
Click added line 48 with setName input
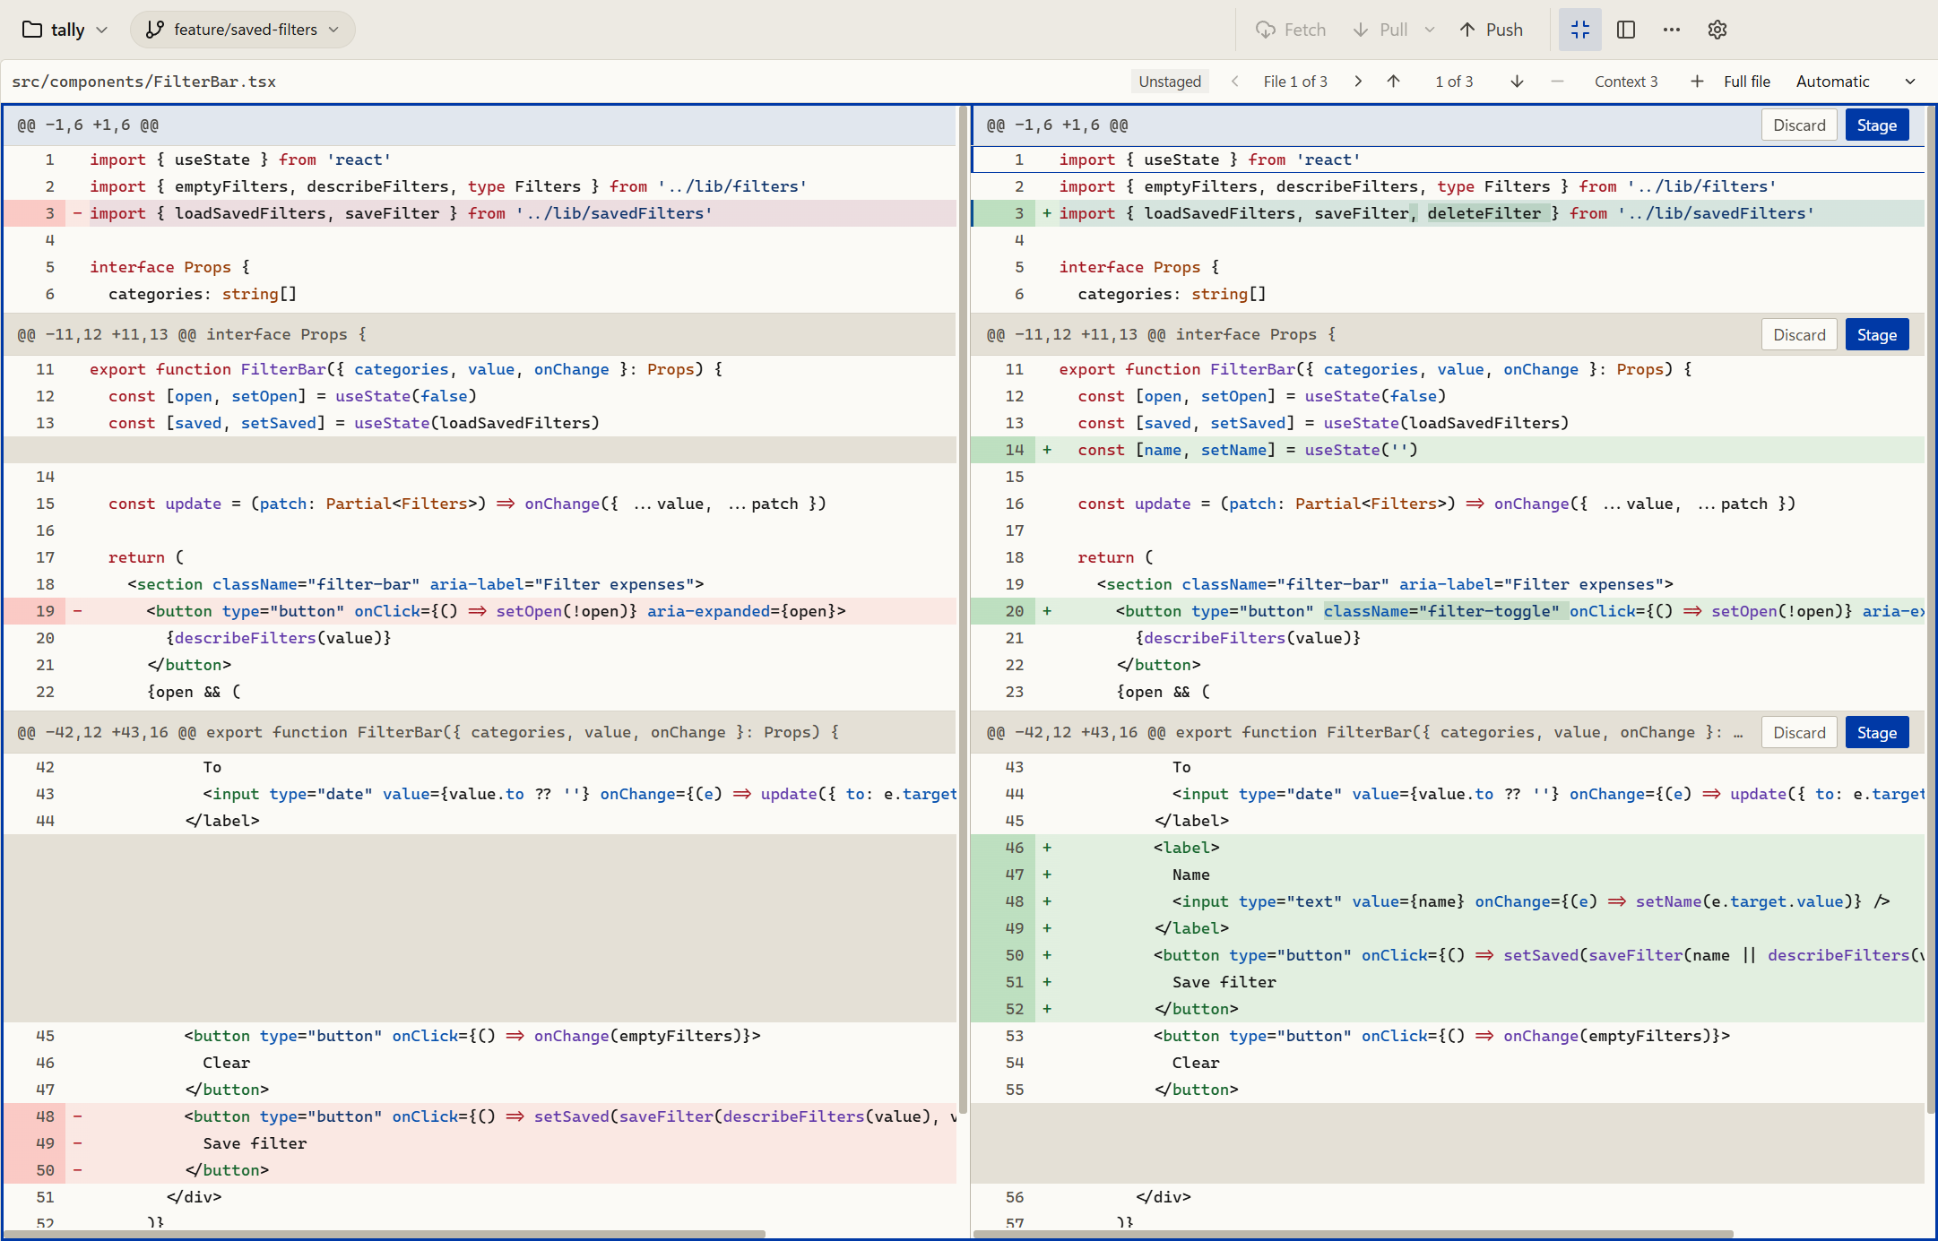(1448, 901)
